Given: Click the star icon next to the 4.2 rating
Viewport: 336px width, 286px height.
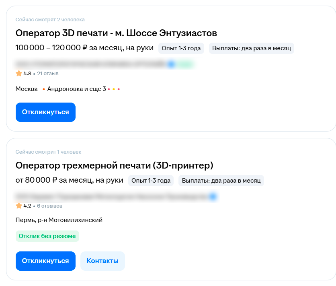Looking at the screenshot, I should click(x=18, y=206).
